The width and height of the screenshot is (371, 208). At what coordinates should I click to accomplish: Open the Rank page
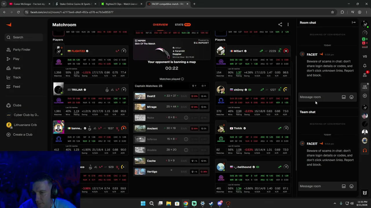pyautogui.click(x=17, y=68)
